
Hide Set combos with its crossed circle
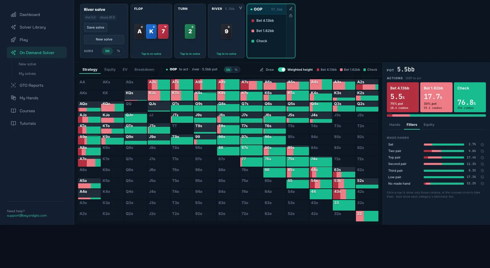(x=482, y=145)
